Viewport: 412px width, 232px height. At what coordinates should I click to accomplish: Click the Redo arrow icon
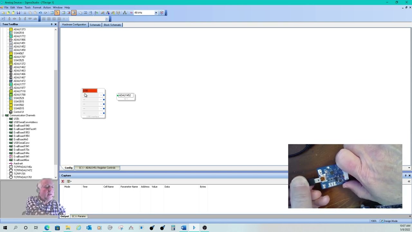coord(45,13)
